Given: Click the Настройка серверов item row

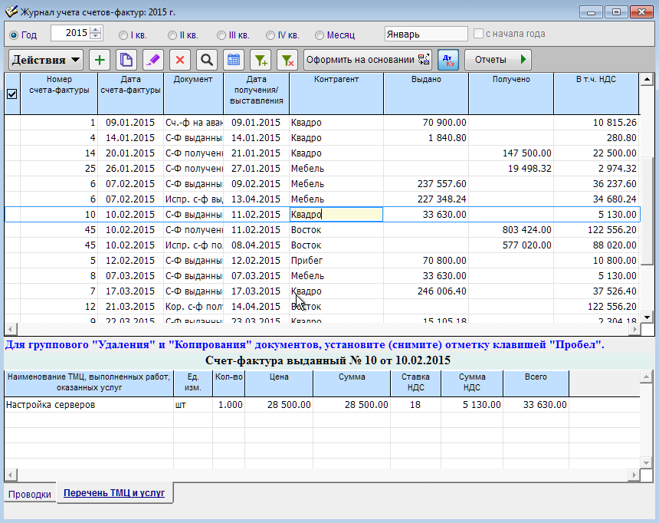Looking at the screenshot, I should pos(323,405).
